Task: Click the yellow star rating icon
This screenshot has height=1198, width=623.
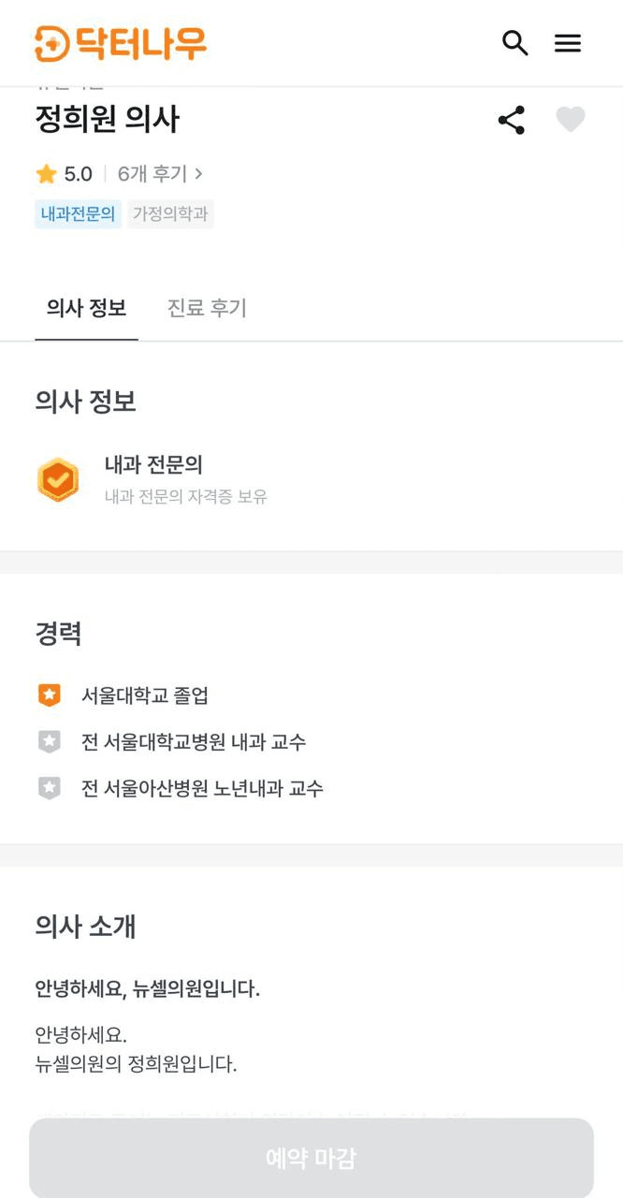Action: click(46, 174)
